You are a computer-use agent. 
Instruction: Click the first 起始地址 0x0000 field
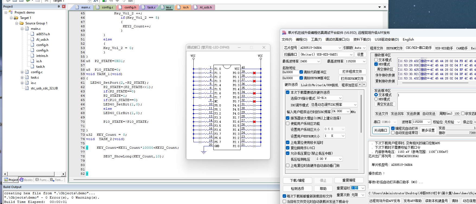[x=290, y=72]
